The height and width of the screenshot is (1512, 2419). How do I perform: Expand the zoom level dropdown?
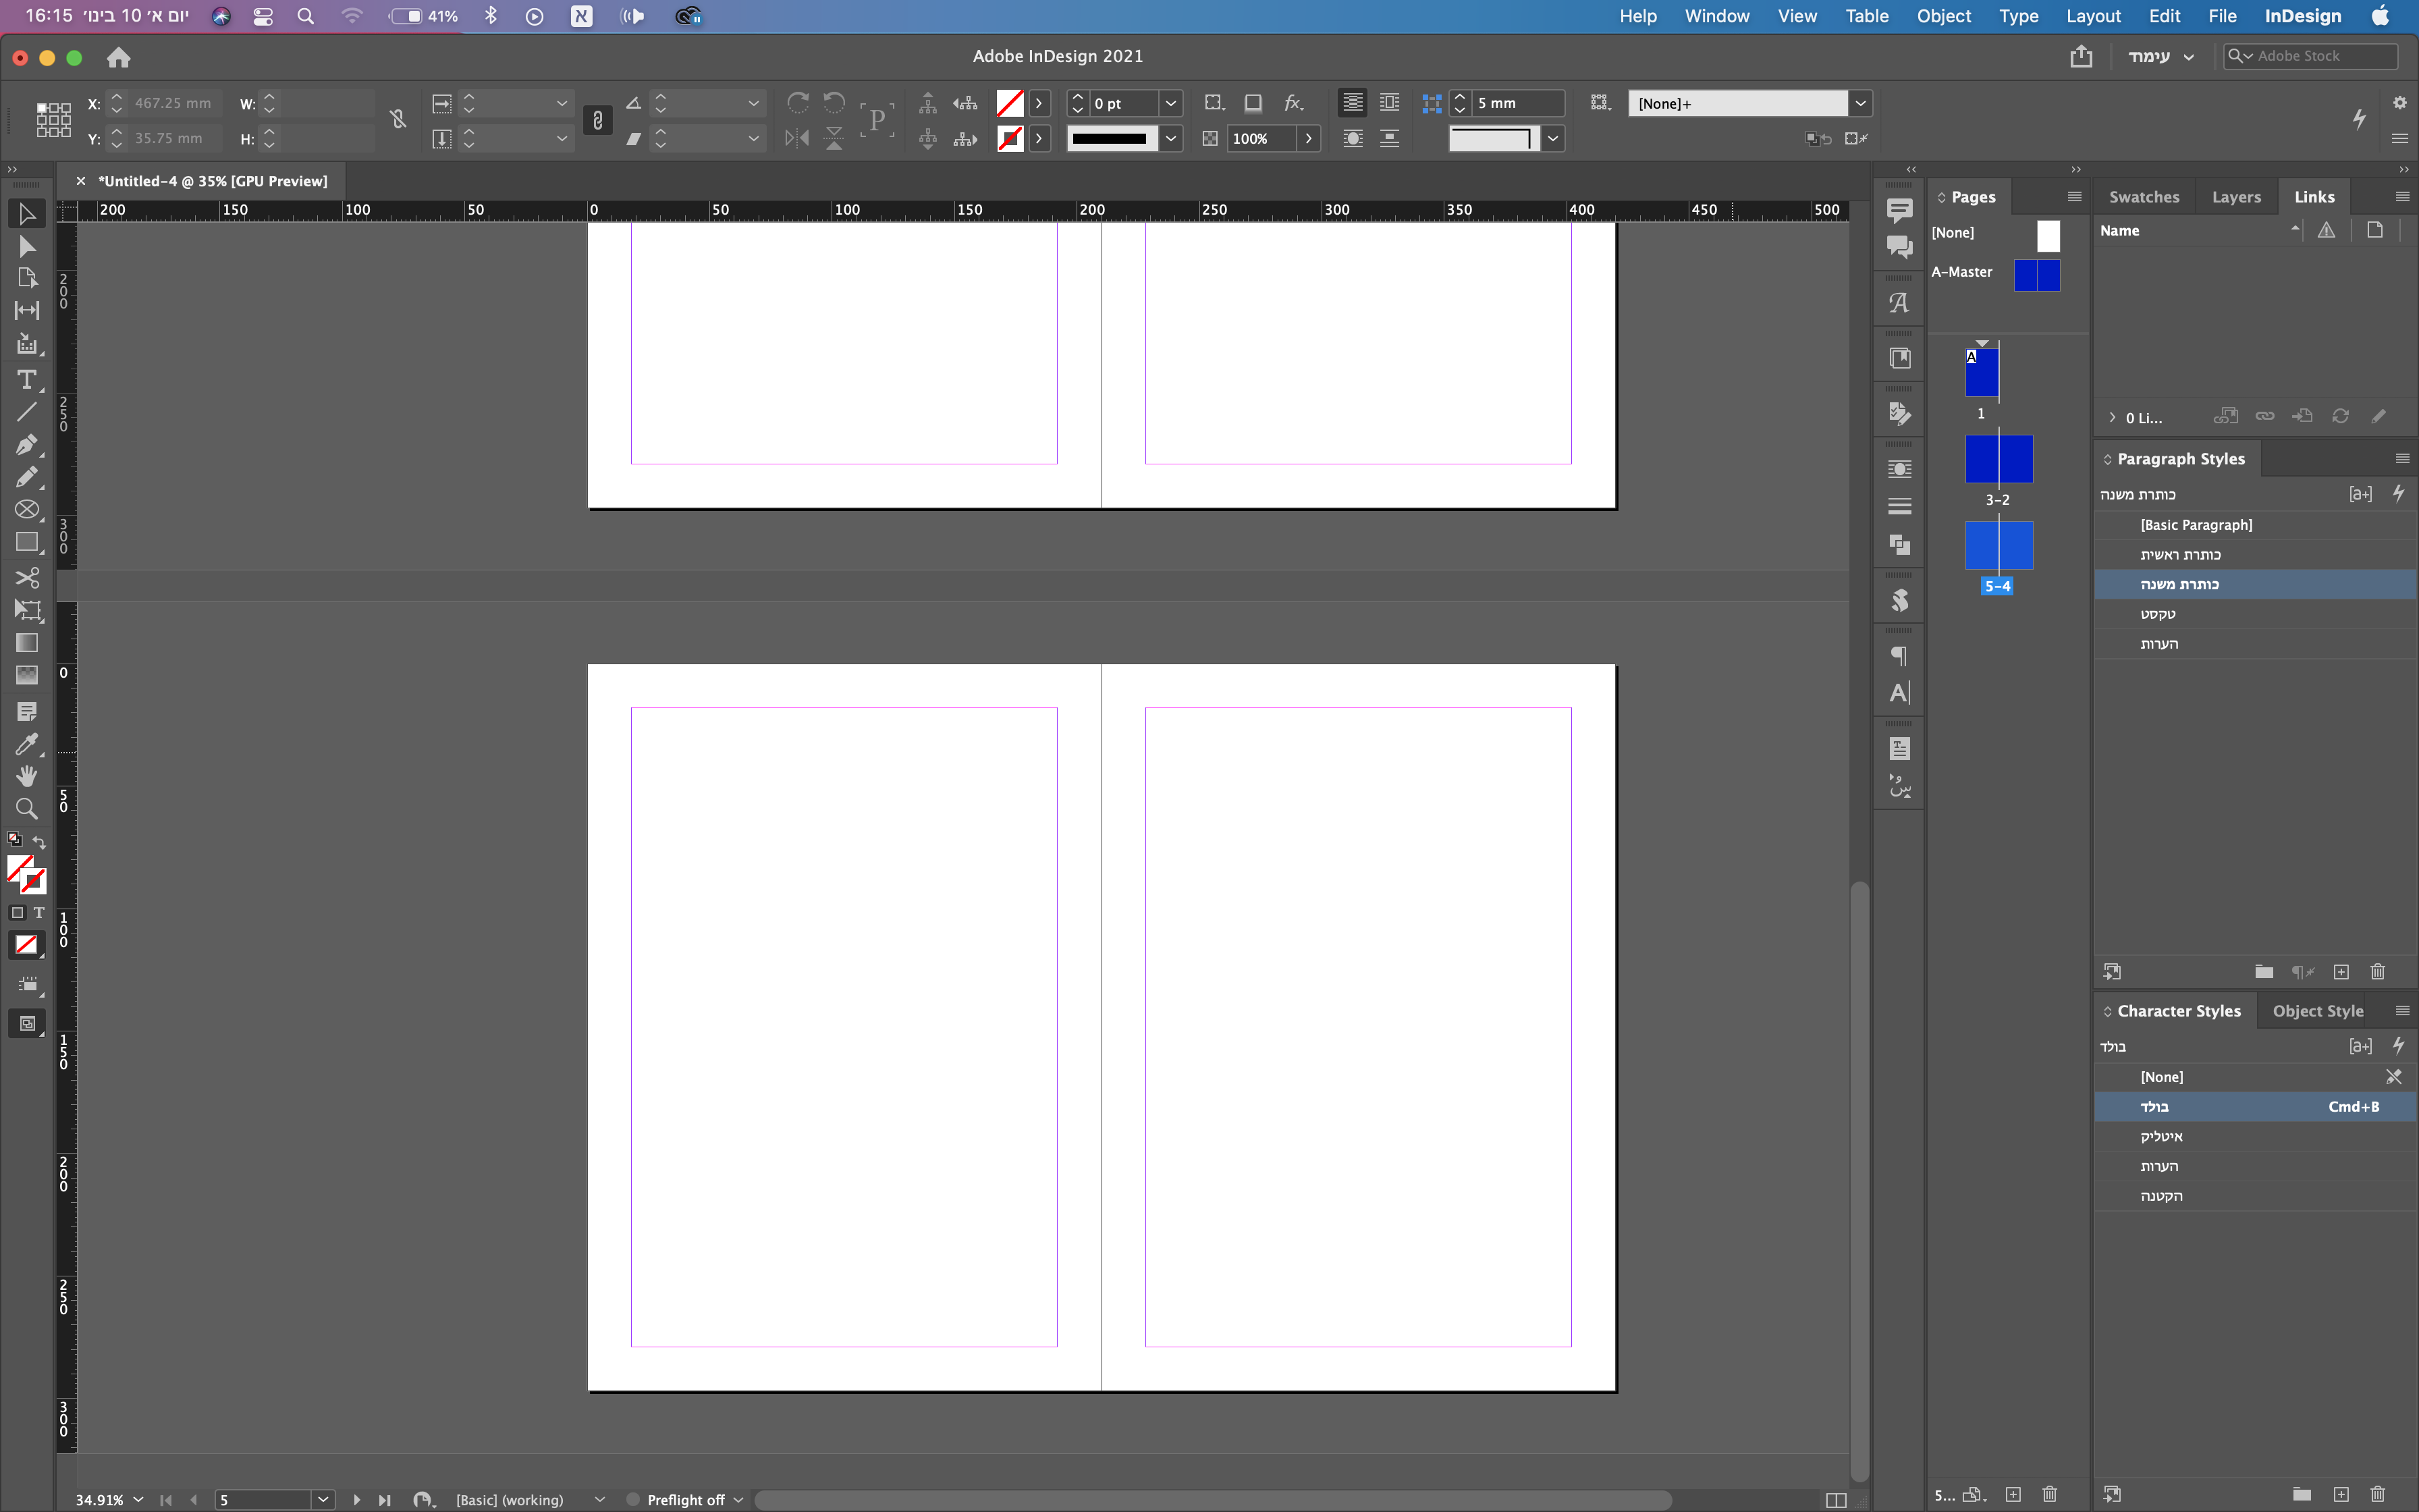[x=138, y=1499]
